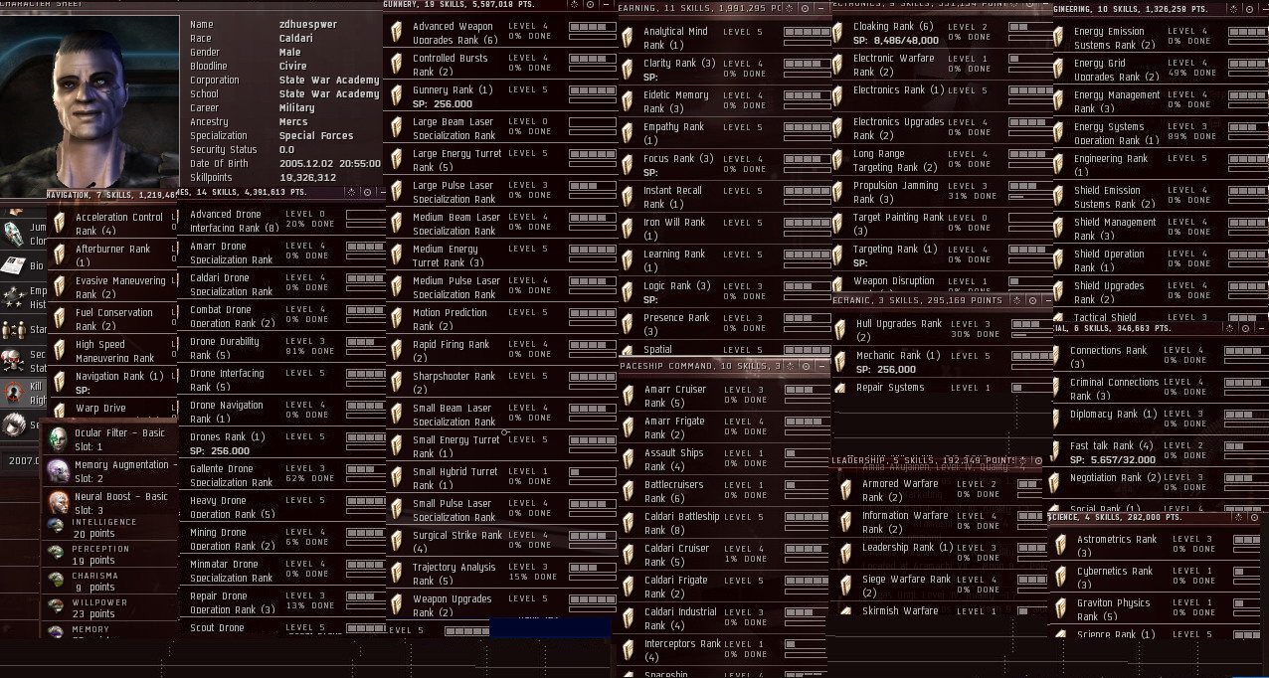Screen dimensions: 1269x678
Task: Click the Analytical Mind skill book icon
Action: coord(628,38)
